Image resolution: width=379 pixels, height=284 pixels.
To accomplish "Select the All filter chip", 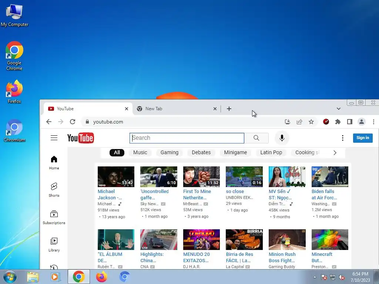I will pyautogui.click(x=117, y=153).
